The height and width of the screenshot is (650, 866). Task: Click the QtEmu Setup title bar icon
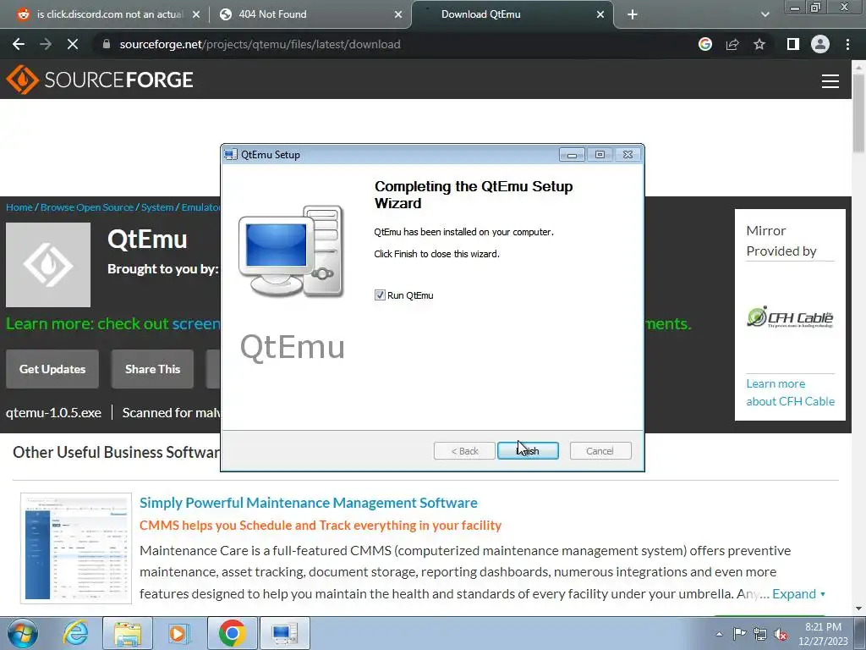pos(230,155)
